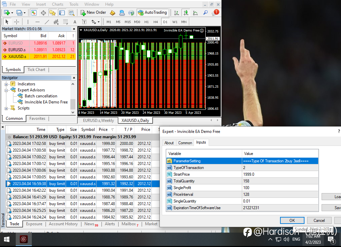
Task: Edit the TotalQuantity value 158
Action: point(280,181)
